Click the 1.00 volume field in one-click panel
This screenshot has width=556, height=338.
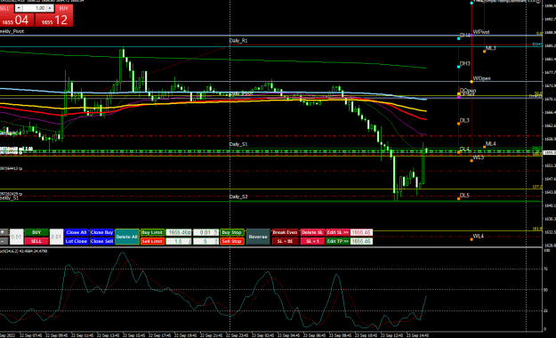click(35, 8)
